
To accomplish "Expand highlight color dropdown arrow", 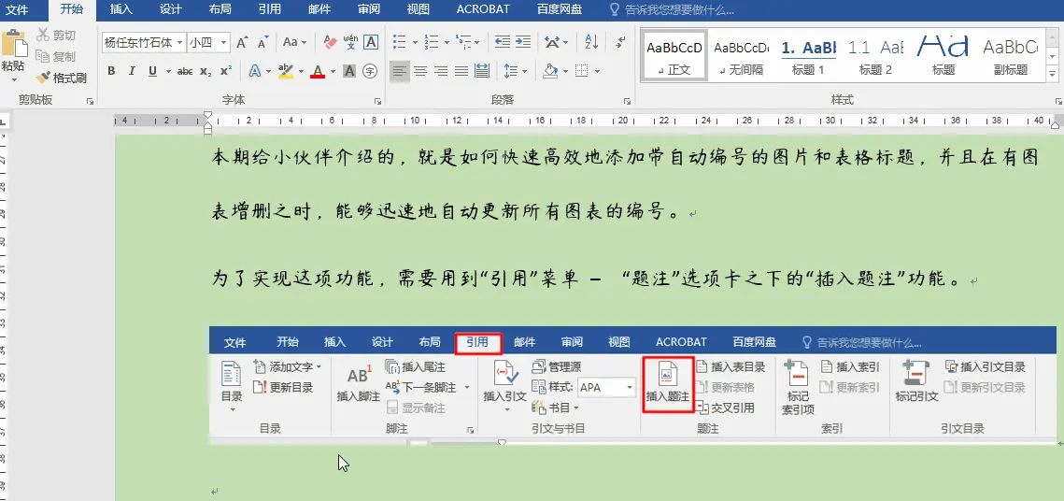I will click(300, 71).
